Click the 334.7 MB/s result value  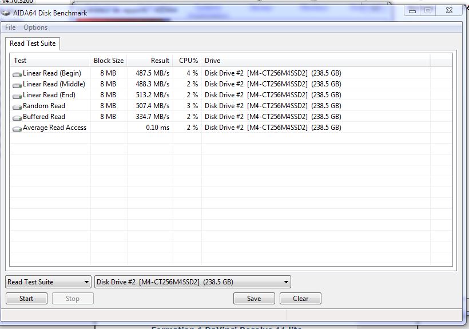pos(153,117)
